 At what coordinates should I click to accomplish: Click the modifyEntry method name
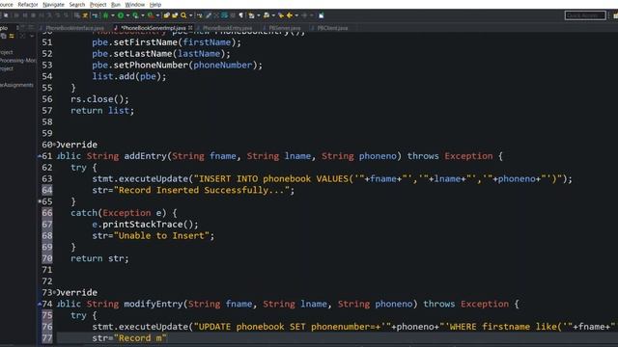click(154, 304)
